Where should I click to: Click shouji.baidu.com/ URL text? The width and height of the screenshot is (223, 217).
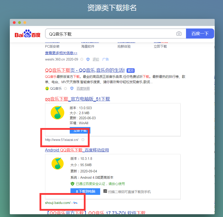pos(58,203)
